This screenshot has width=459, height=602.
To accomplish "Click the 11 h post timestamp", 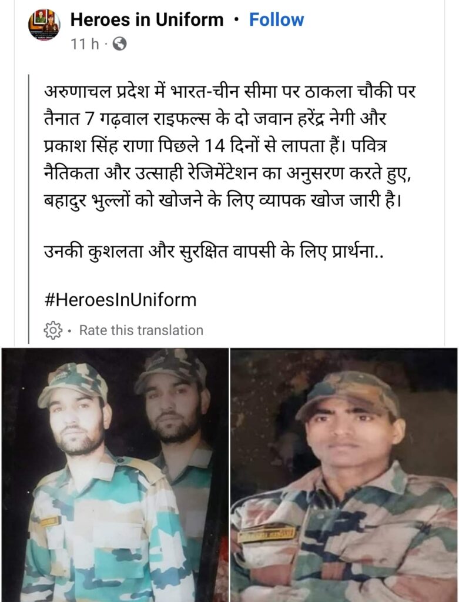I will click(85, 44).
